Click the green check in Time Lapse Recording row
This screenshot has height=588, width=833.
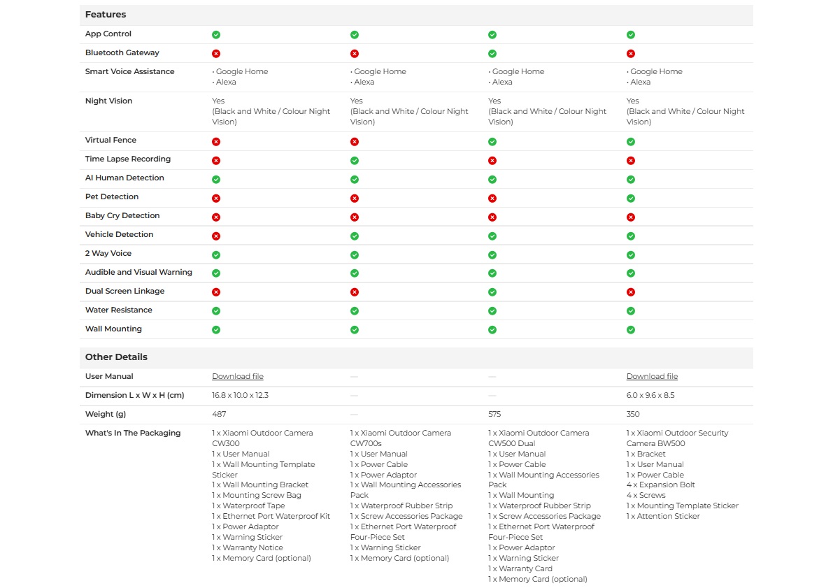(355, 160)
